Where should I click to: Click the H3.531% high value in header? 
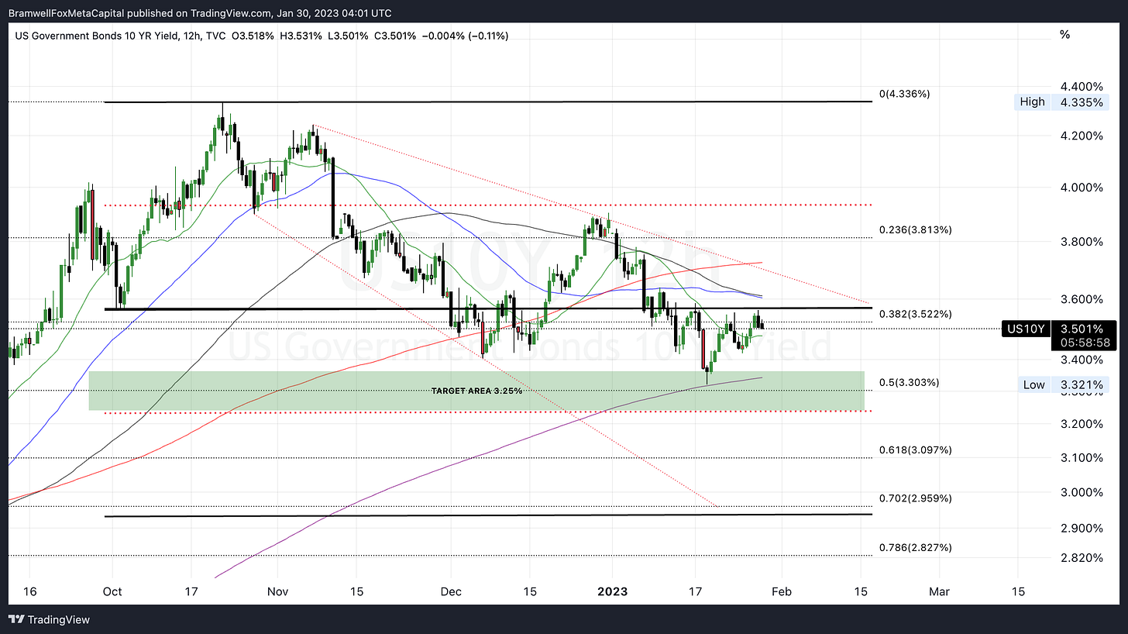tap(301, 35)
